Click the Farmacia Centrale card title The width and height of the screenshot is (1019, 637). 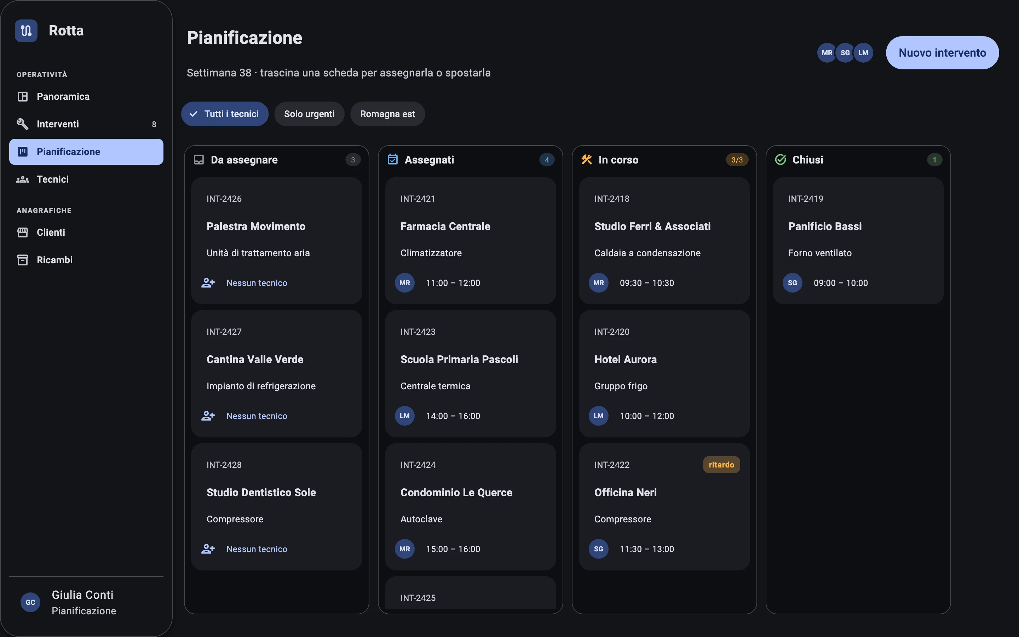[x=445, y=226]
